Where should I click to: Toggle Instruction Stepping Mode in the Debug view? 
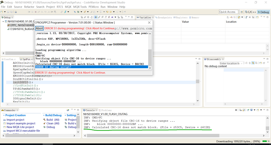coord(96,17)
